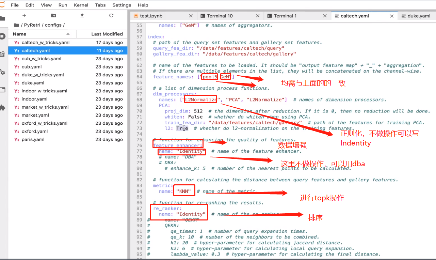
Task: Close the caltech.yaml tab
Action: (392, 16)
